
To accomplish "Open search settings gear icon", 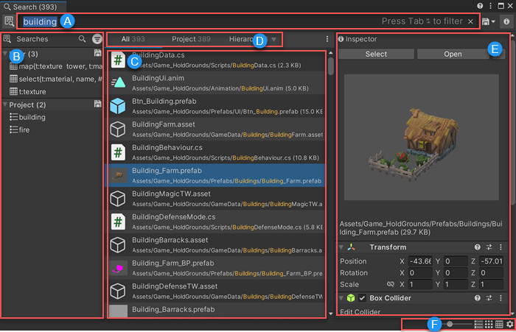I will point(509,324).
